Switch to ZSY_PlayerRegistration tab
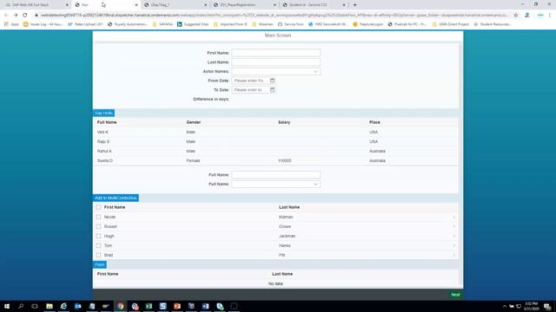 pos(245,5)
